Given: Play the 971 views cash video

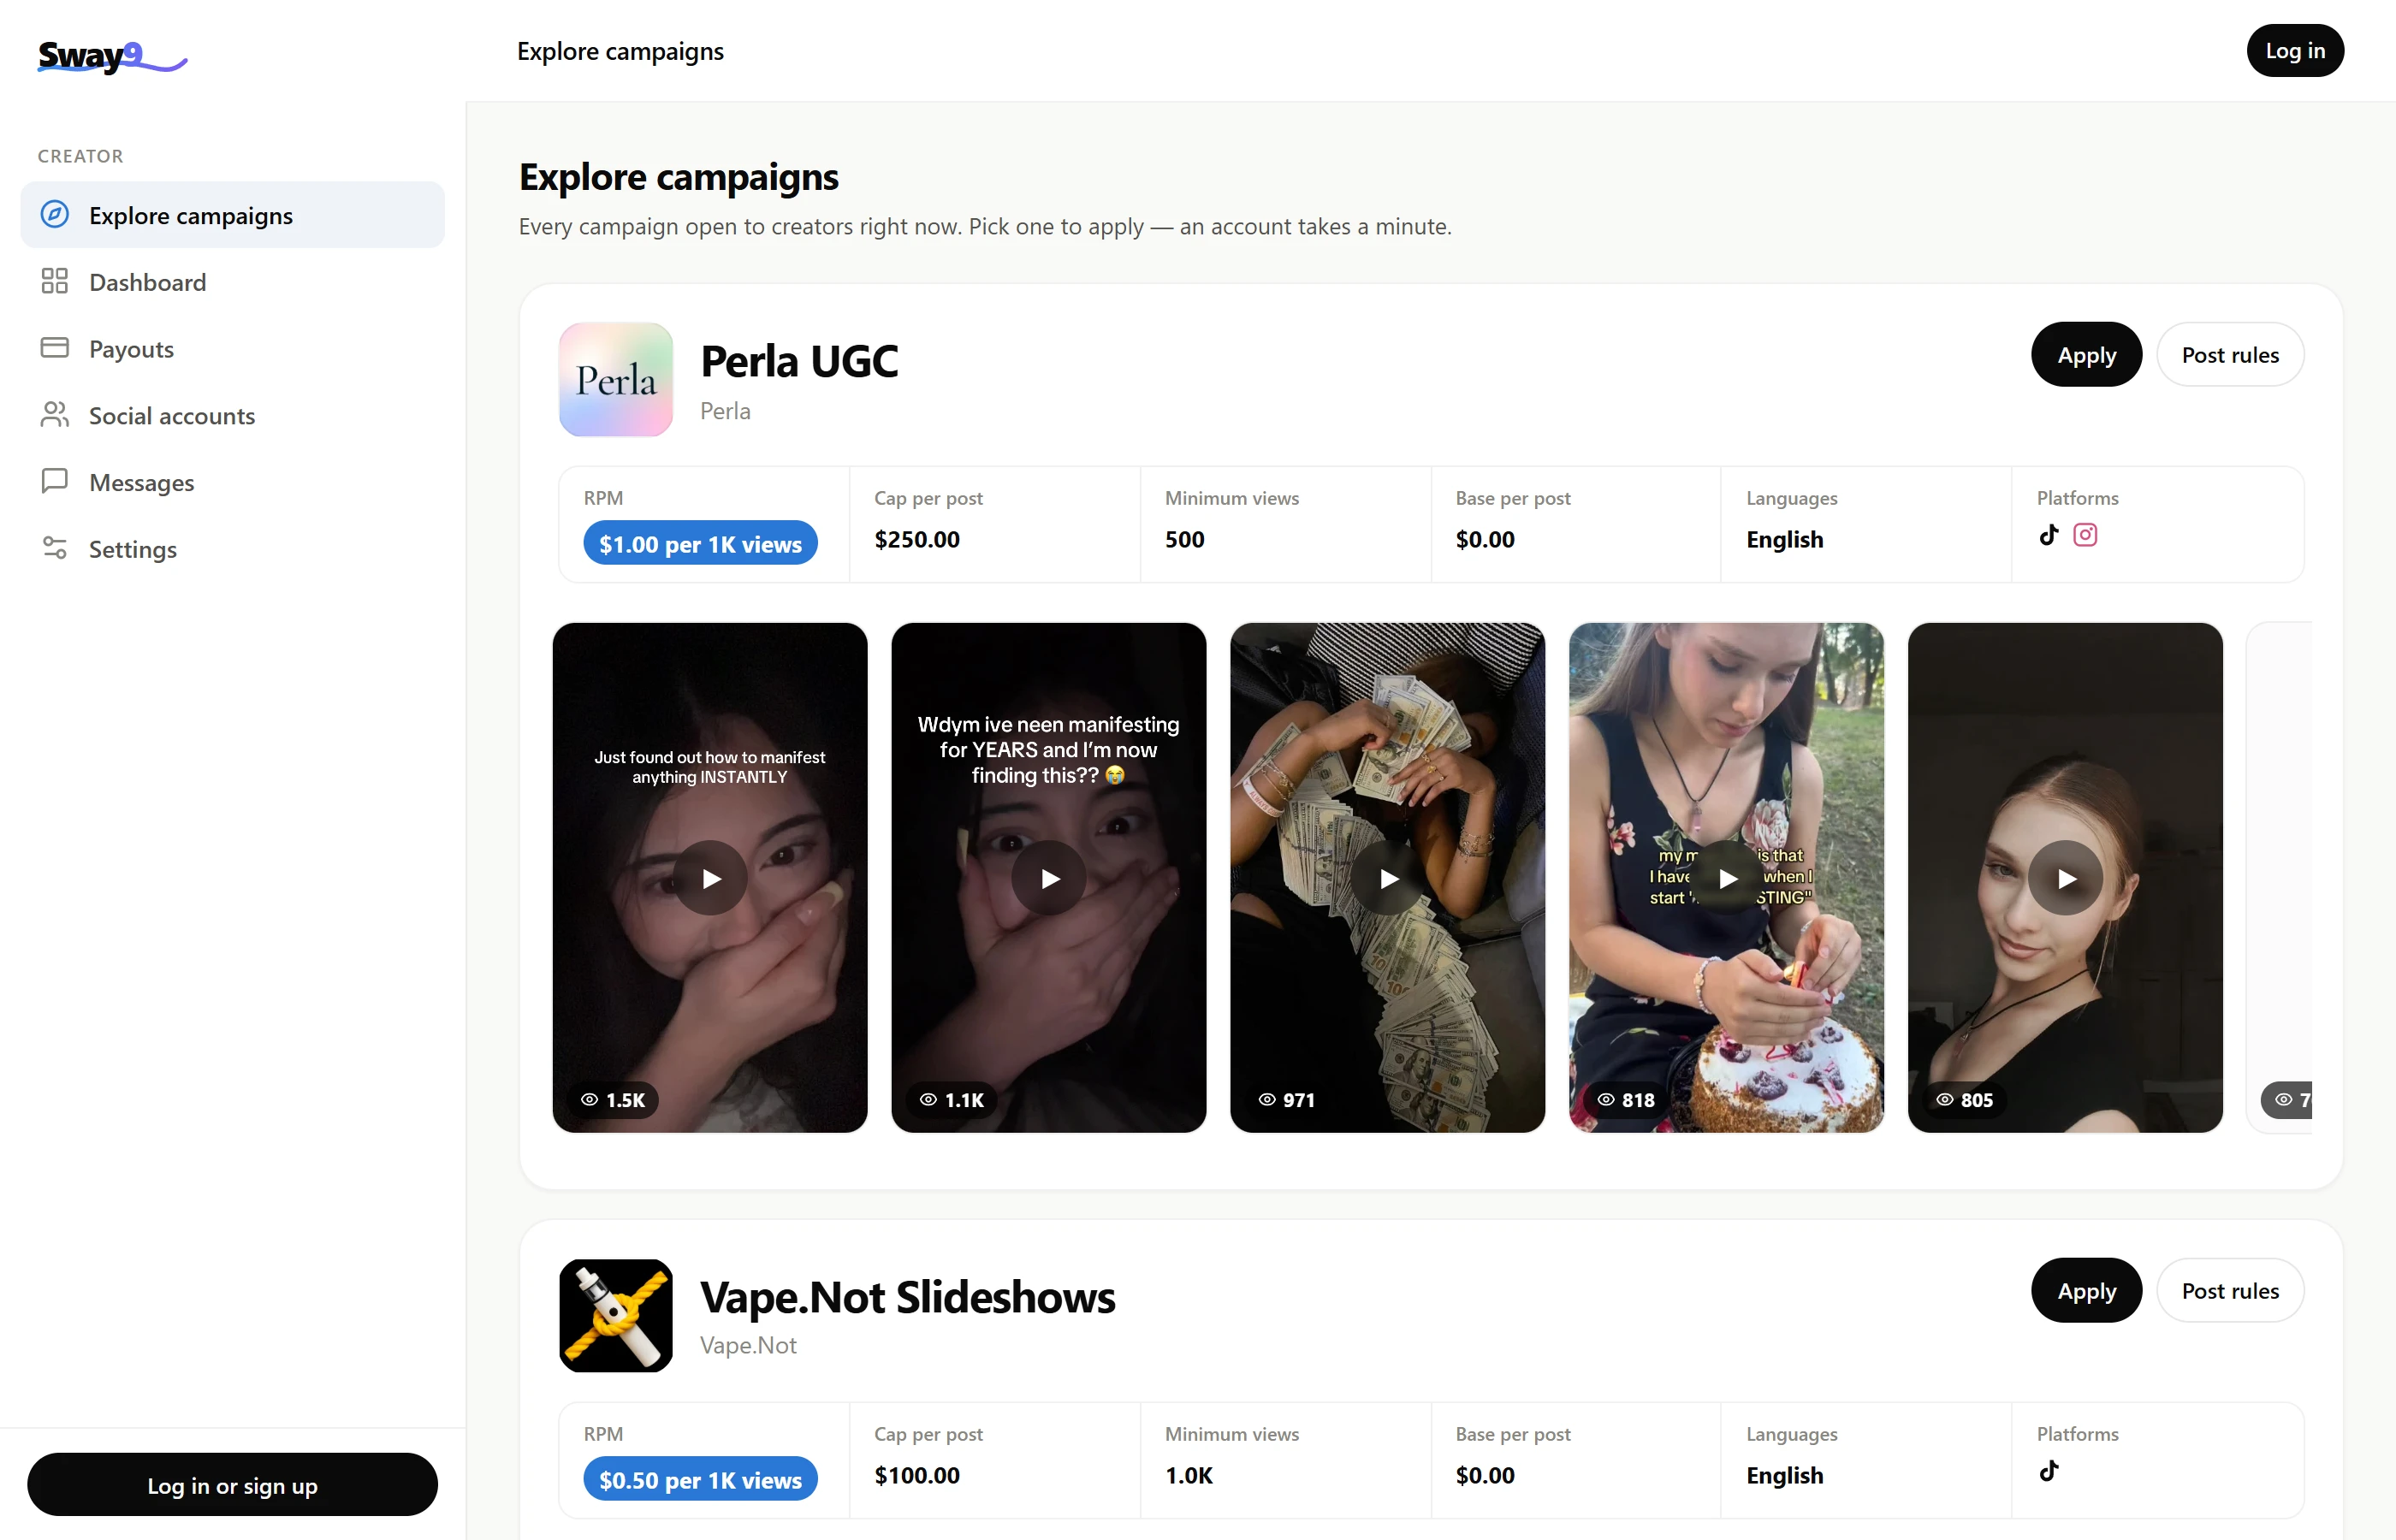Looking at the screenshot, I should pyautogui.click(x=1388, y=878).
